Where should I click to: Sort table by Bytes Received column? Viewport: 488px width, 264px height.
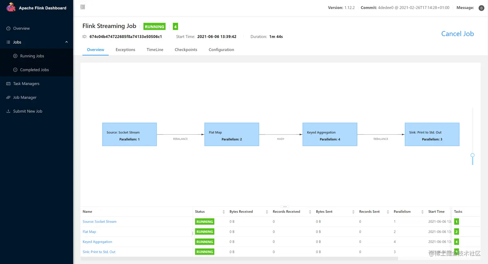pyautogui.click(x=267, y=212)
